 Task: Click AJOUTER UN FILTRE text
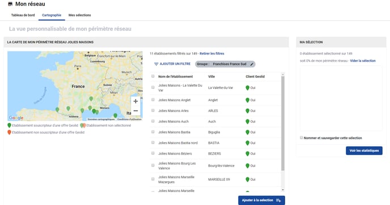tap(175, 64)
